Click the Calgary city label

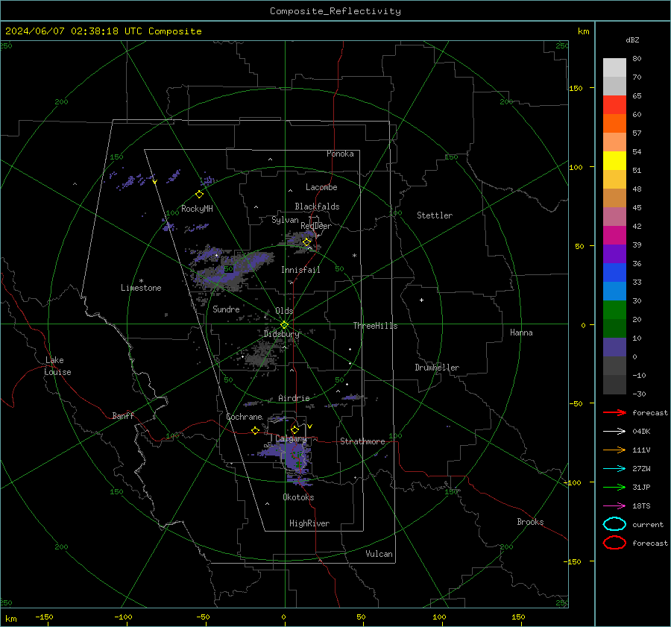pos(291,438)
